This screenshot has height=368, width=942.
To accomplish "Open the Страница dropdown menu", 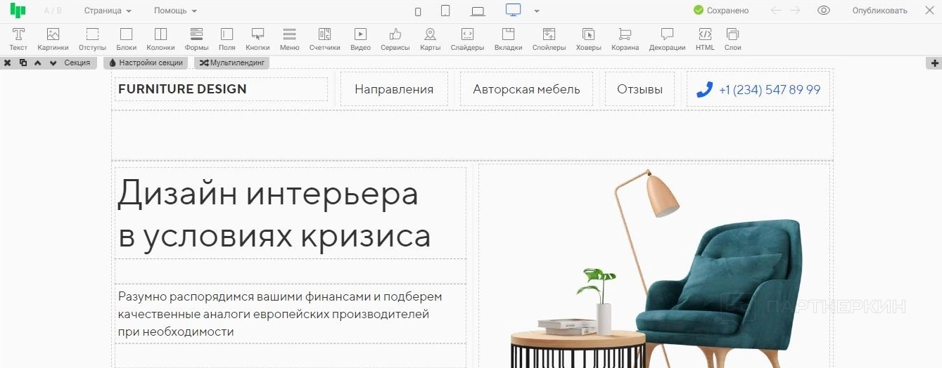I will 108,11.
